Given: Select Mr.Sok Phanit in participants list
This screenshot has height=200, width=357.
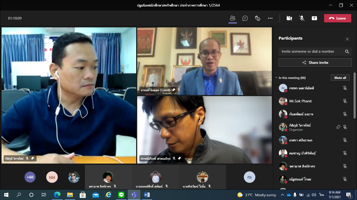Looking at the screenshot, I should click(300, 101).
